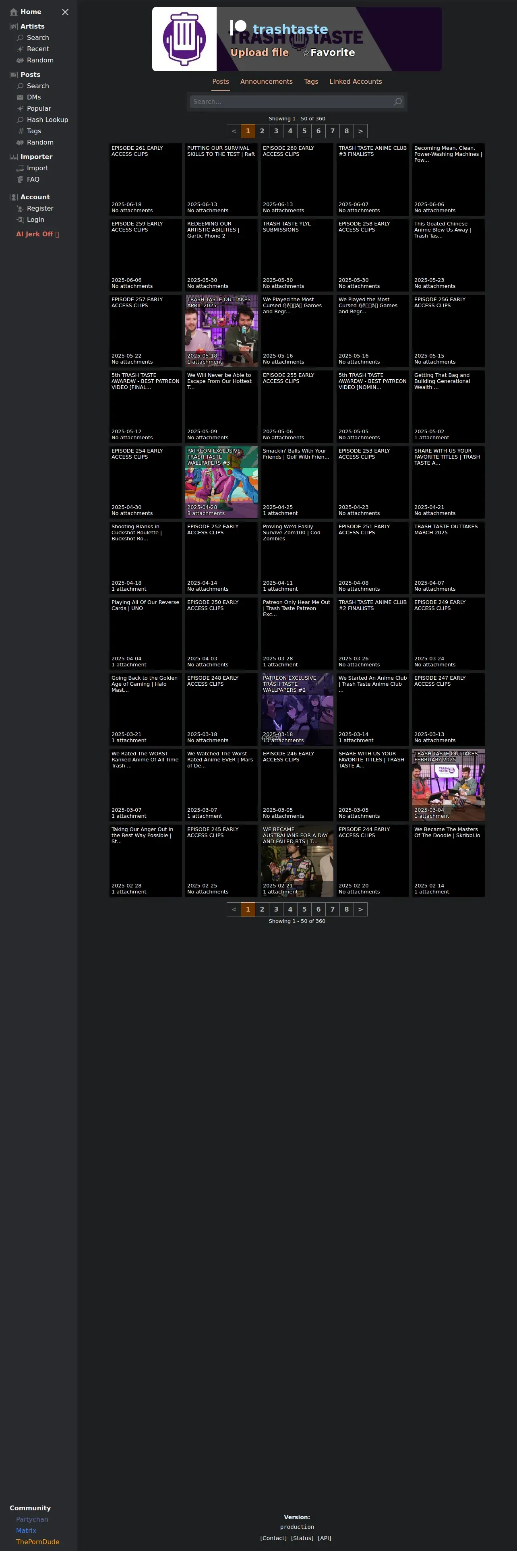The image size is (517, 1551).
Task: Open PATREON EXCLUSIVE WALLPAPERS #2 post
Action: [297, 709]
